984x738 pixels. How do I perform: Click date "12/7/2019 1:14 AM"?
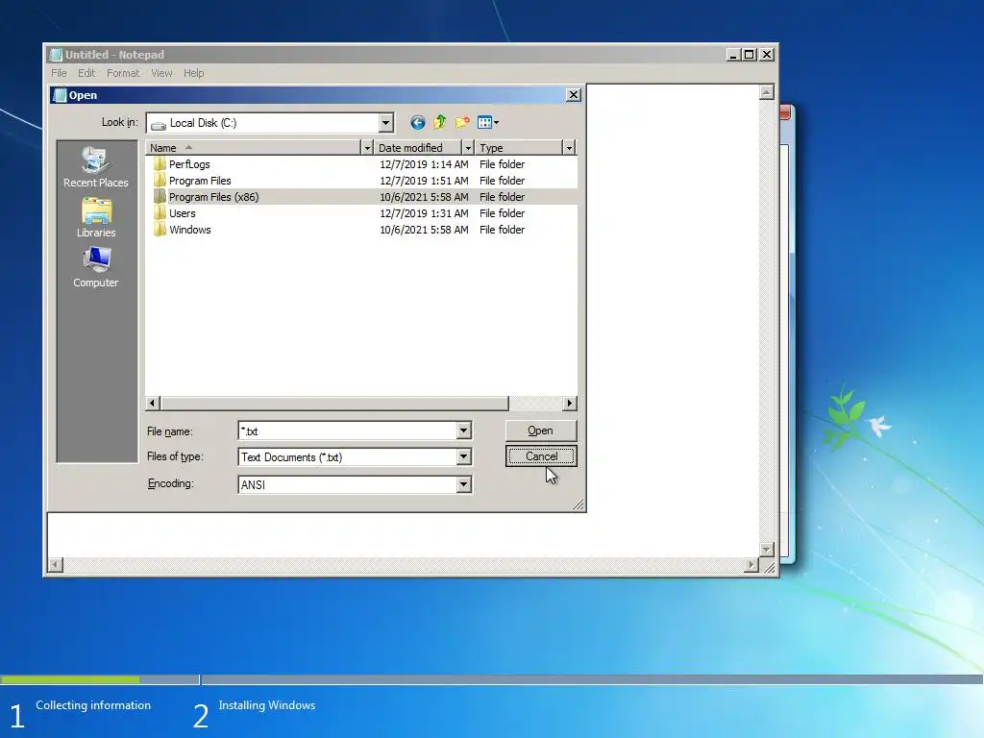tap(424, 164)
